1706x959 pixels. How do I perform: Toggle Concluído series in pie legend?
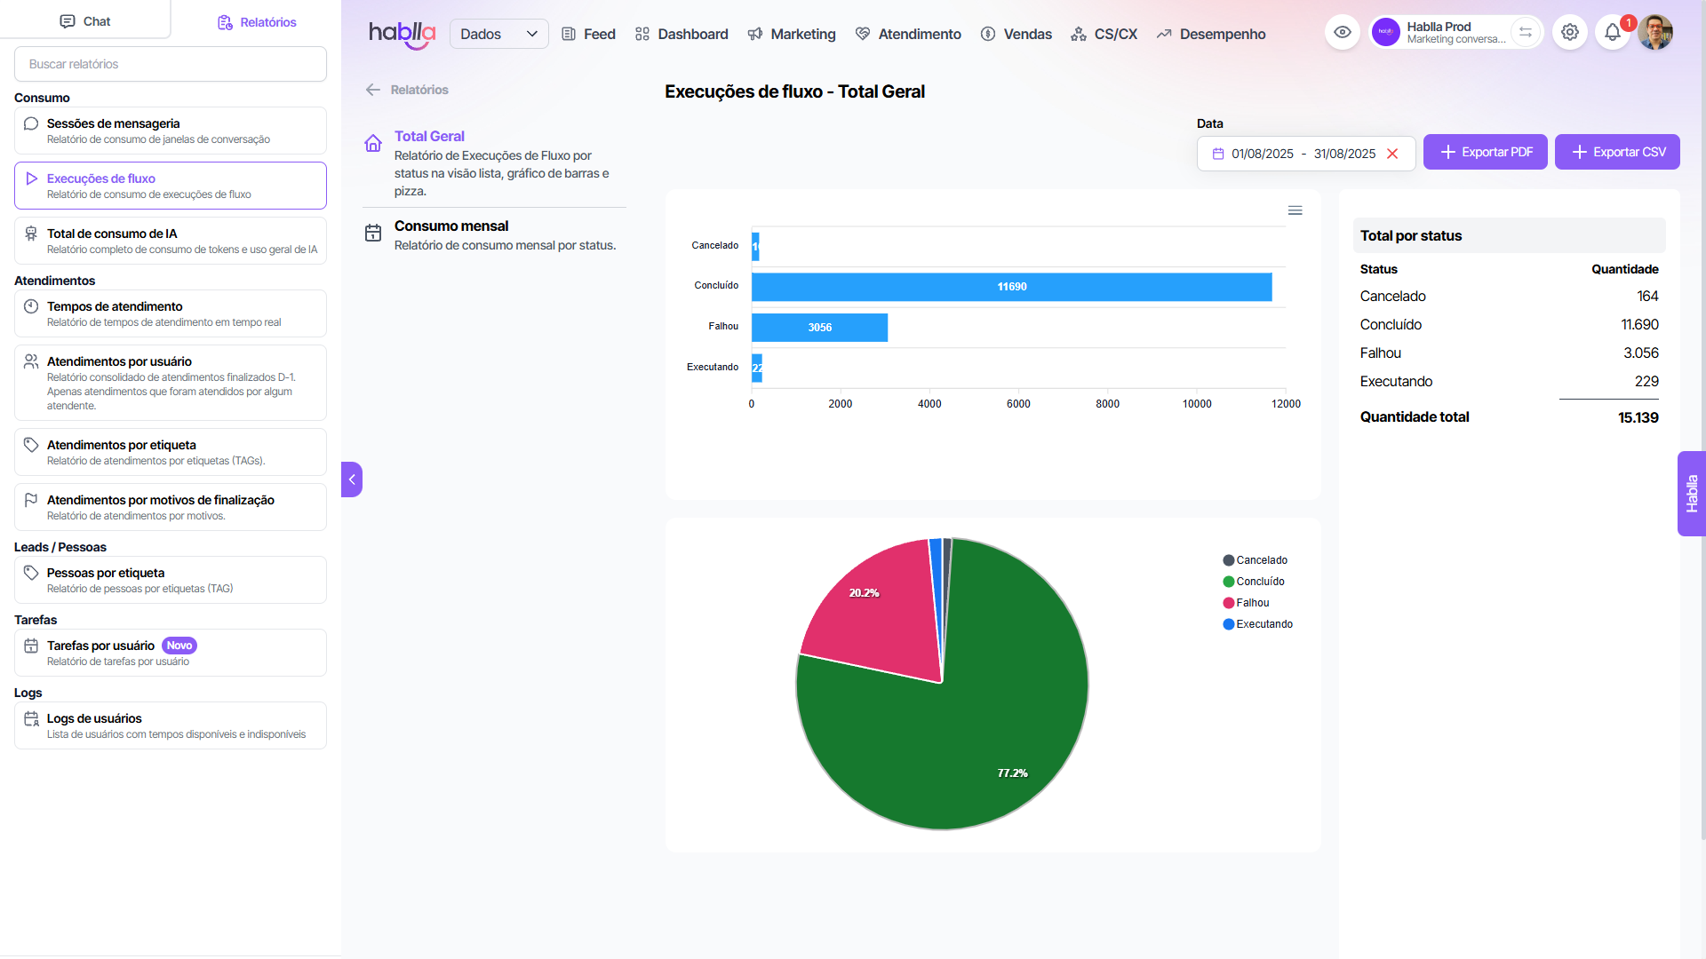[x=1259, y=582]
